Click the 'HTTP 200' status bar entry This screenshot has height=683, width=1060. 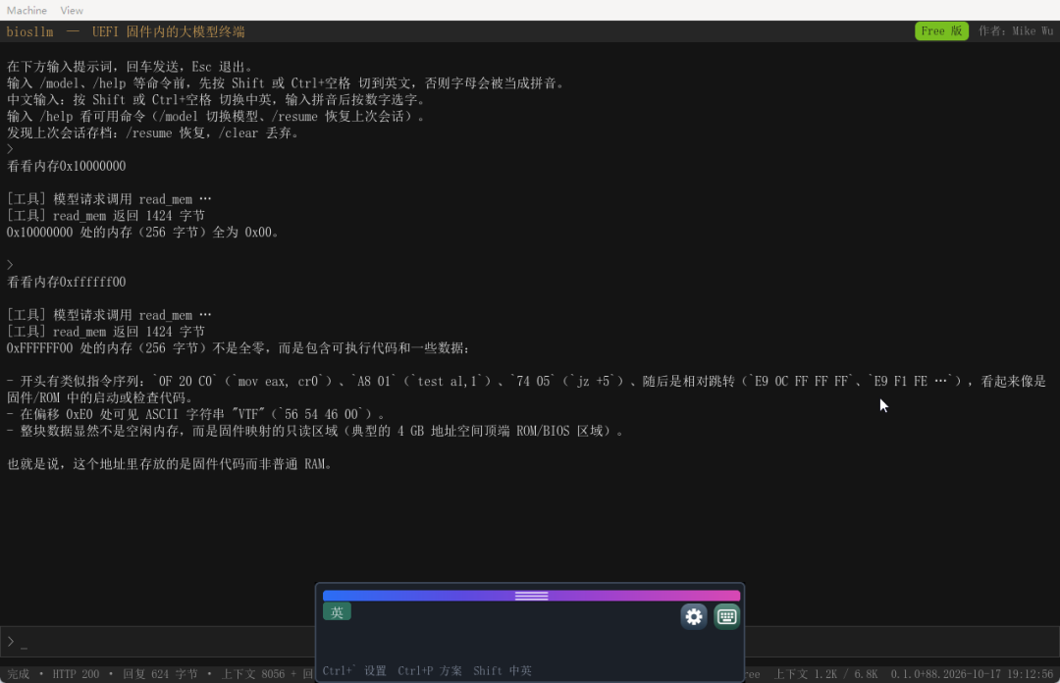[x=76, y=674]
